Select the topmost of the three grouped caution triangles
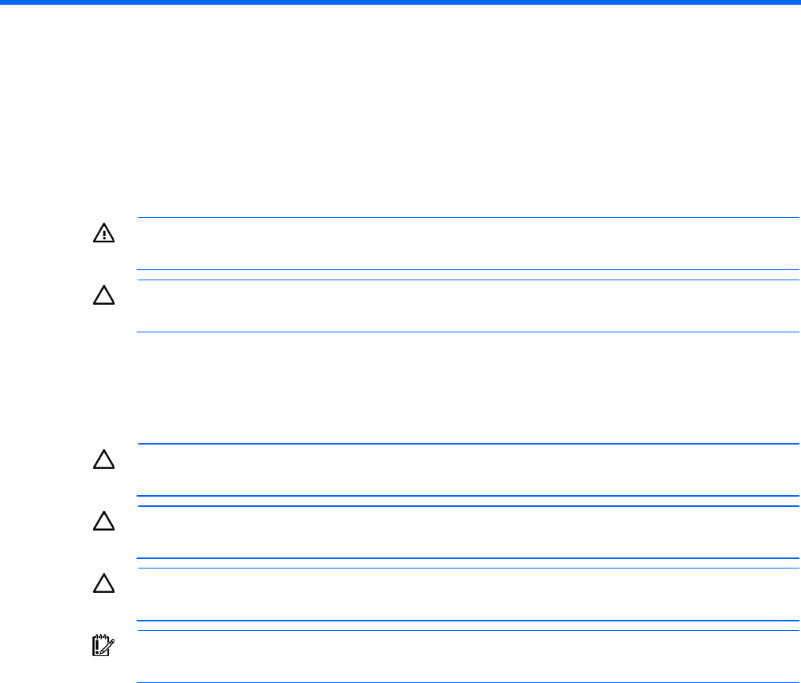801x683 pixels. point(104,460)
